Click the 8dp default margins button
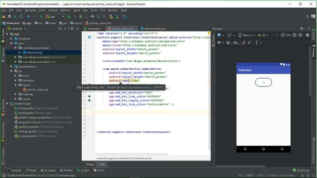This screenshot has width=317, height=178. tap(235, 43)
